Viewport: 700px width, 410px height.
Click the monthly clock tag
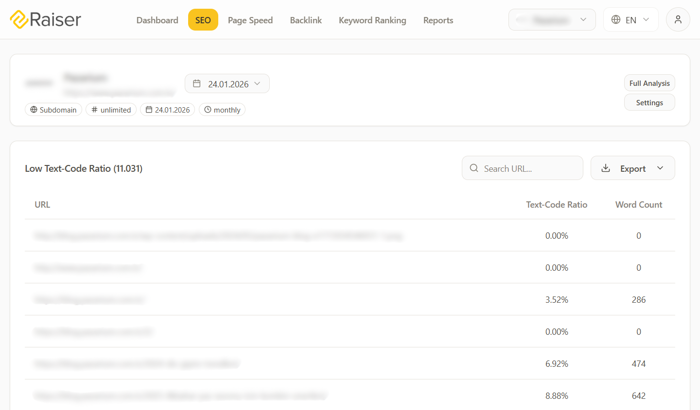222,110
